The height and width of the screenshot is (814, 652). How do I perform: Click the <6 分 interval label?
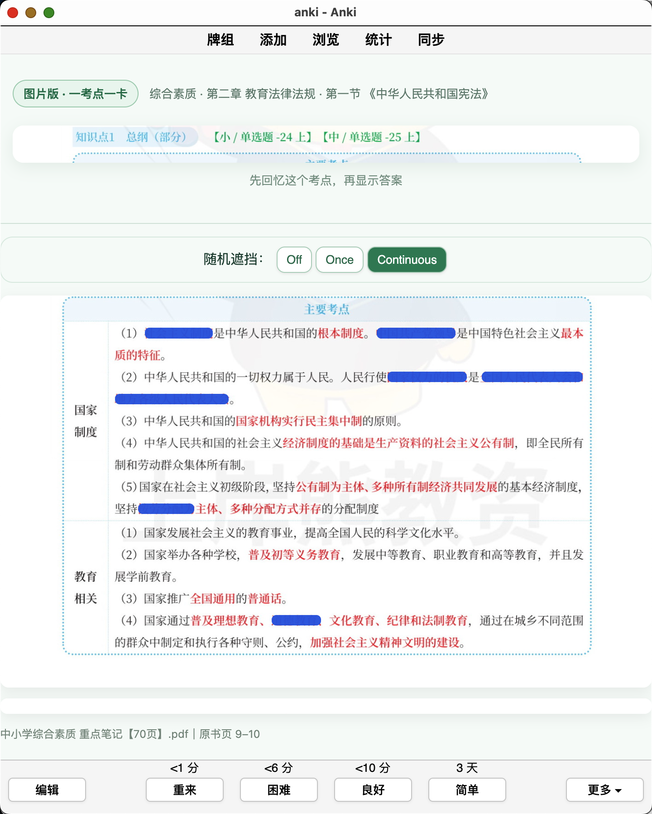tap(278, 768)
